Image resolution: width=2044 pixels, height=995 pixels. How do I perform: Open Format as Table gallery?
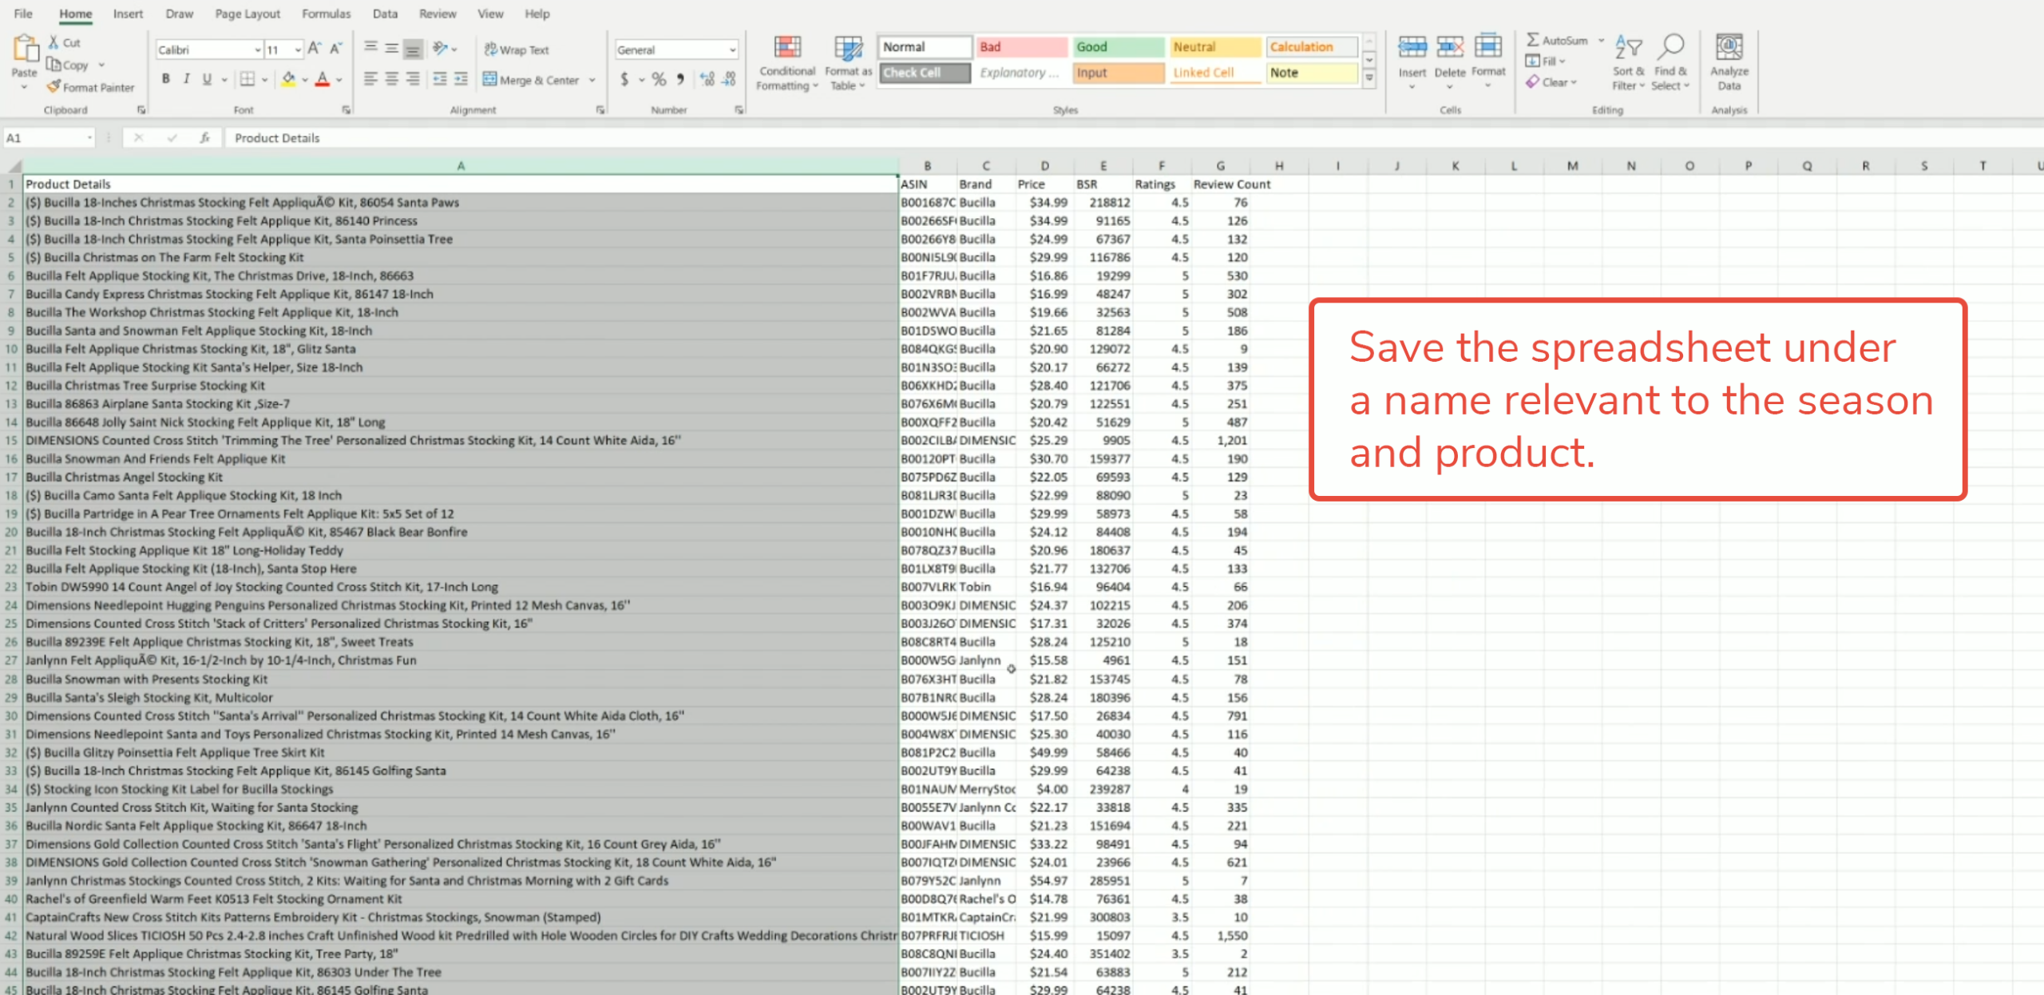pyautogui.click(x=848, y=49)
